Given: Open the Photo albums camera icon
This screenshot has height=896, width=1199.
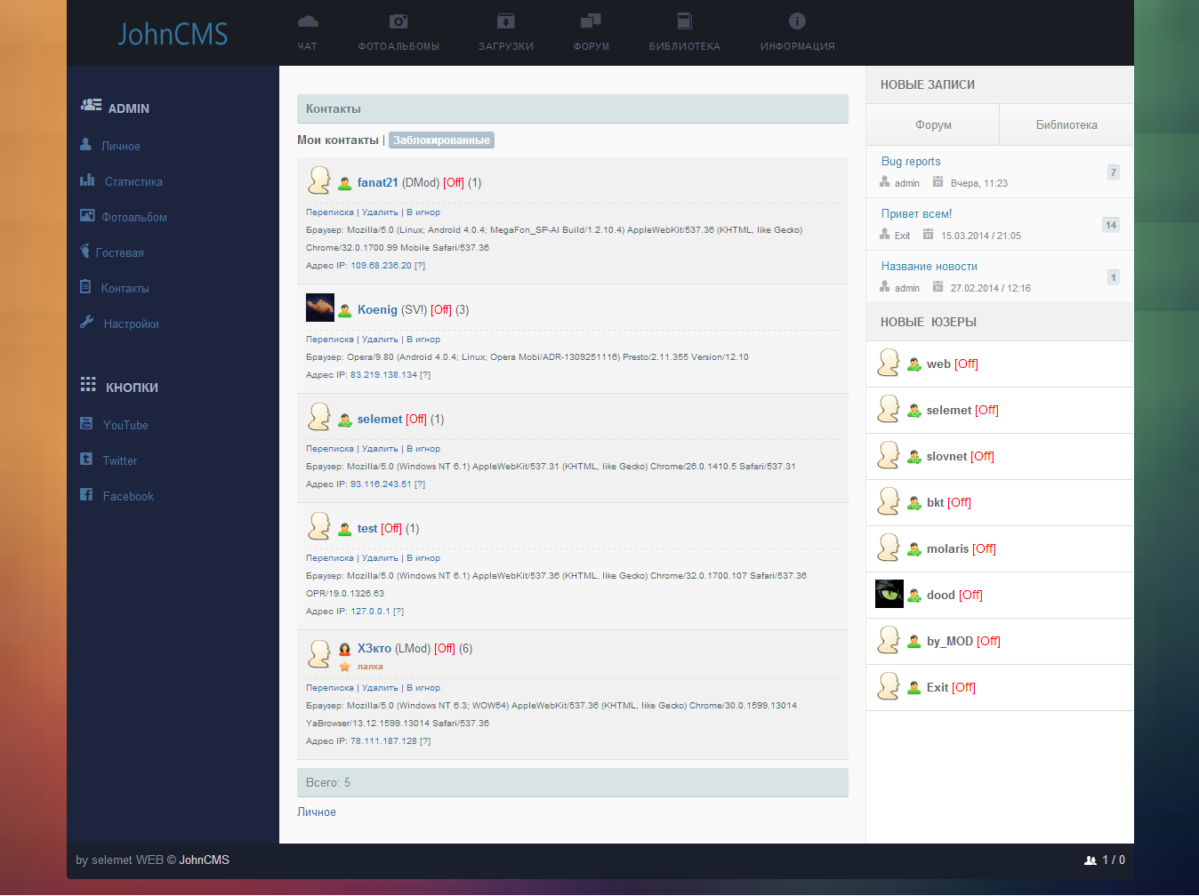Looking at the screenshot, I should [398, 21].
